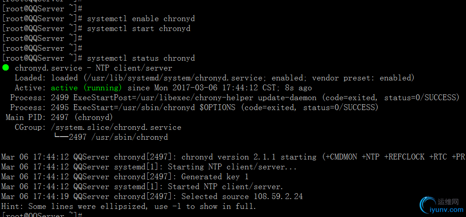The image size is (466, 217).
Task: Click the green "active (running)" status text
Action: point(86,88)
